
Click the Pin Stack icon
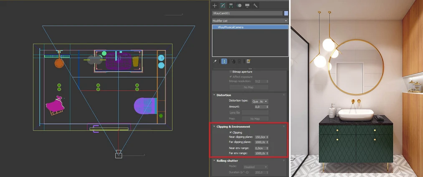coord(215,61)
